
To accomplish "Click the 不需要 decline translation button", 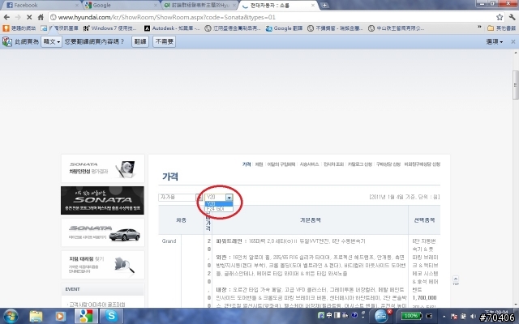I will (164, 41).
